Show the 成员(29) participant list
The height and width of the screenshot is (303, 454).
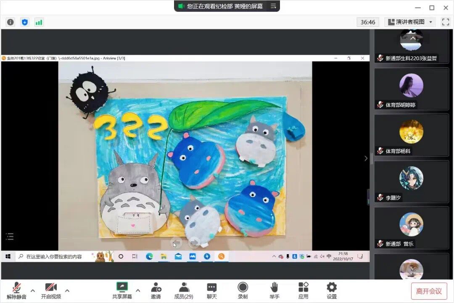[184, 290]
